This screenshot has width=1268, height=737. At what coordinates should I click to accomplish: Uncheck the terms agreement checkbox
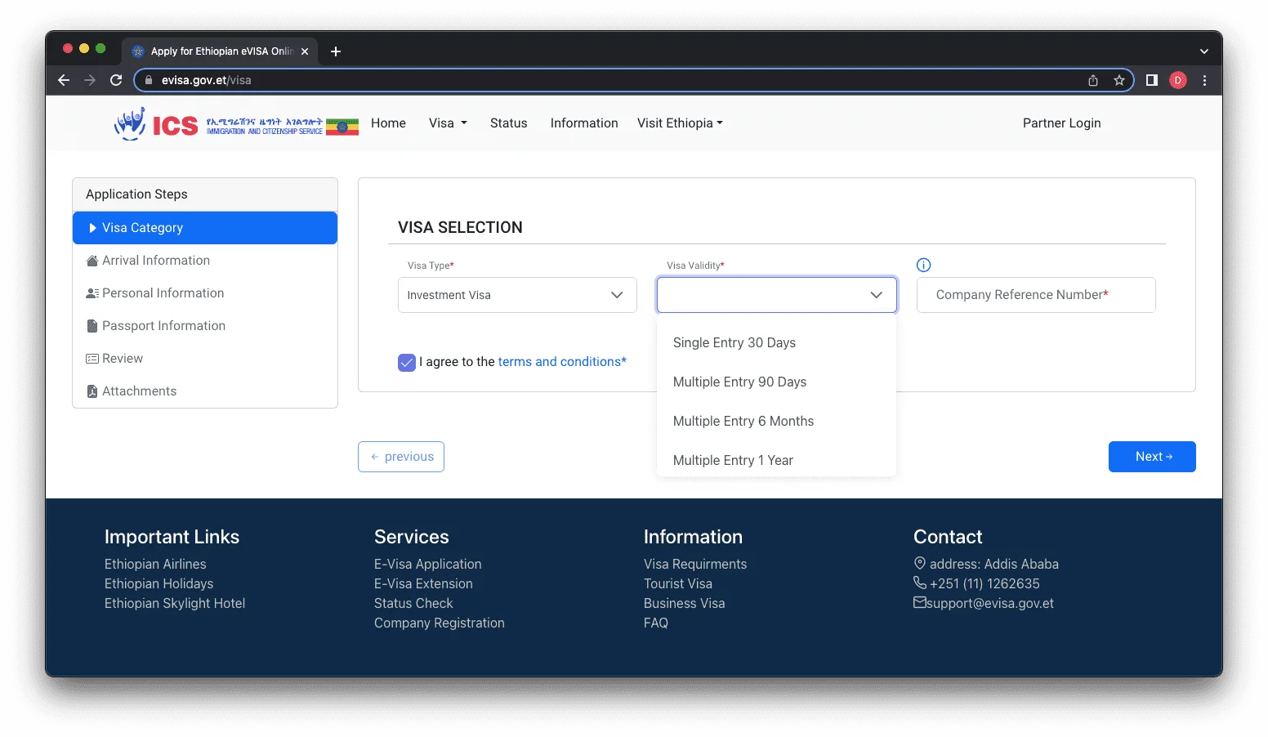pyautogui.click(x=407, y=362)
